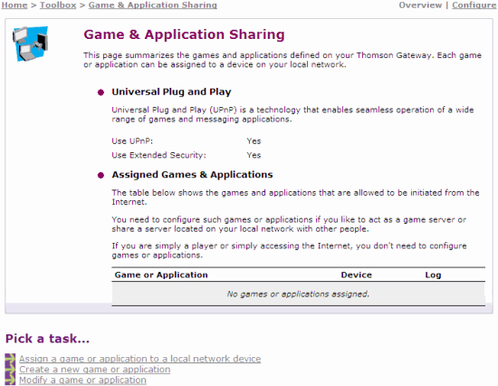498x386 pixels.
Task: Click the Universal Plug and Play bullet
Action: [x=101, y=92]
